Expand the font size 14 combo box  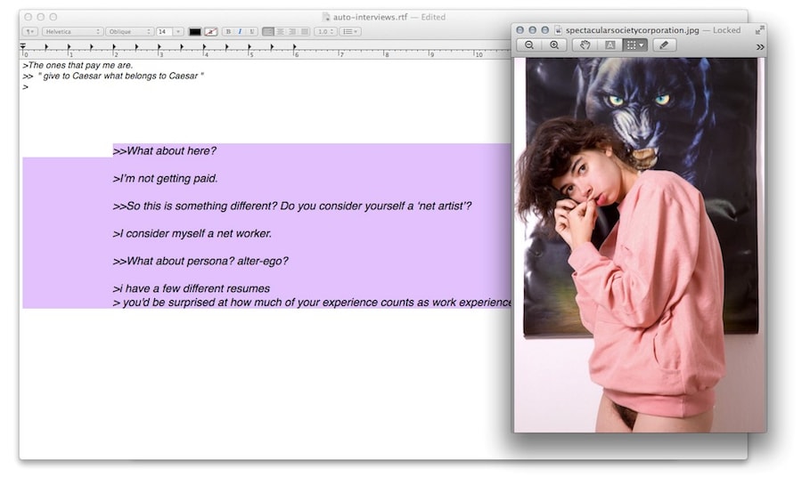178,32
